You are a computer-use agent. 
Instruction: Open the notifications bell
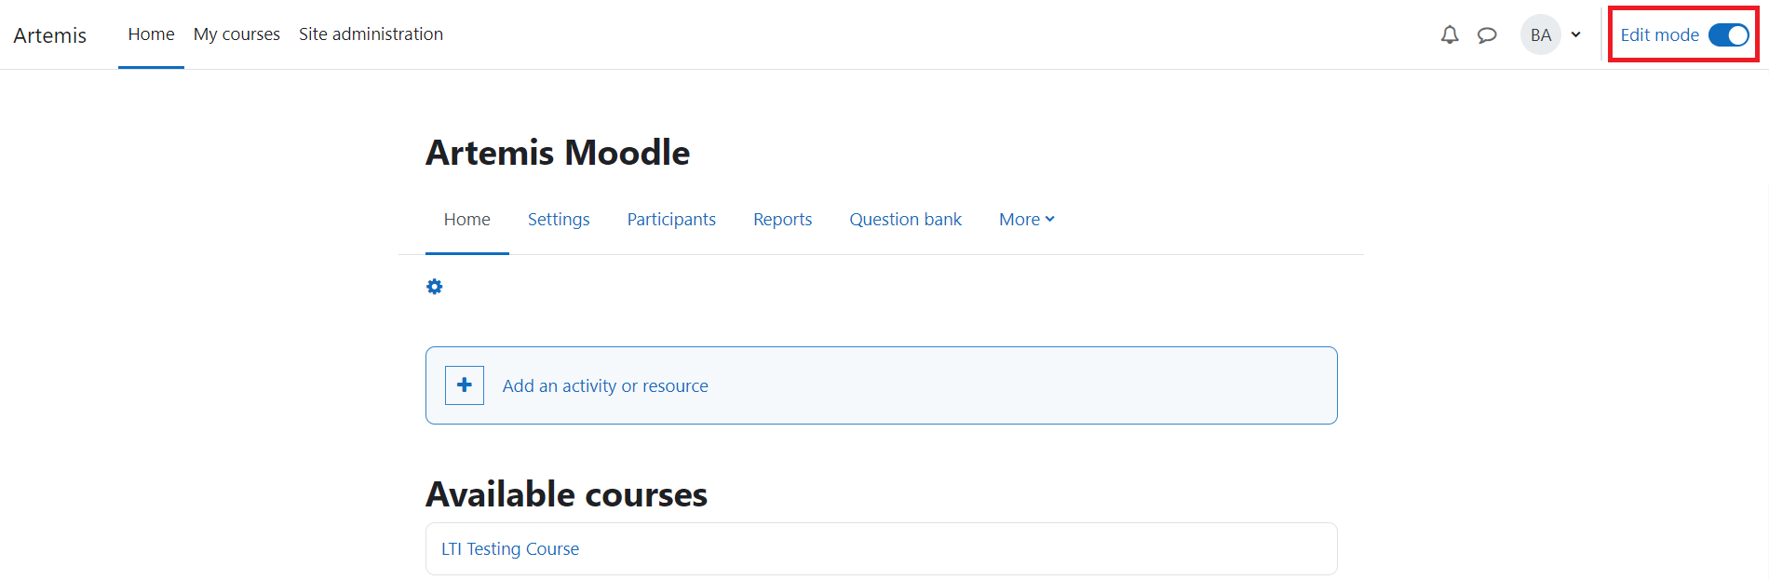(x=1449, y=34)
